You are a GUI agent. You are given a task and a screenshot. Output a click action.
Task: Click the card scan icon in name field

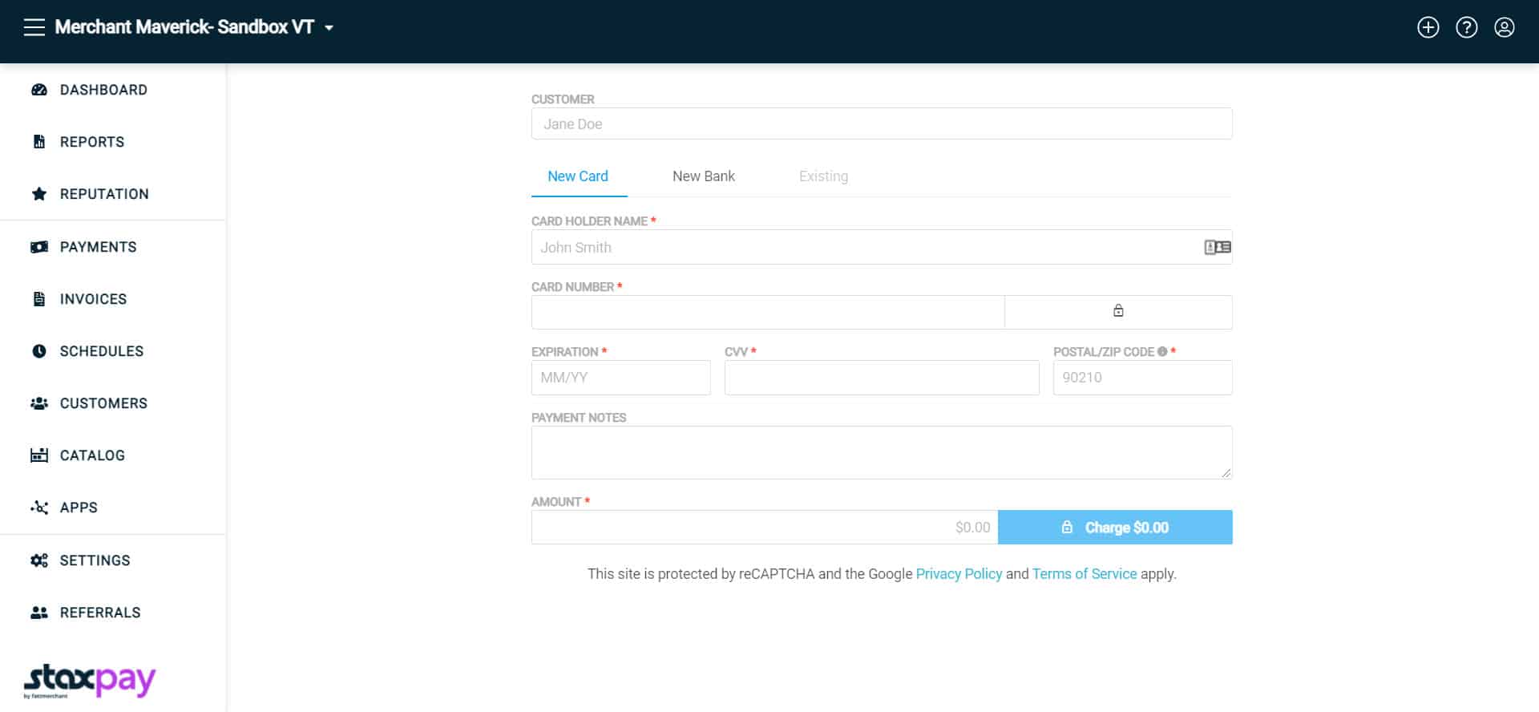(x=1217, y=247)
